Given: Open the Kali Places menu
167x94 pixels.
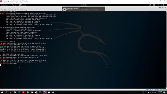Looking at the screenshot, I should point(14,5).
